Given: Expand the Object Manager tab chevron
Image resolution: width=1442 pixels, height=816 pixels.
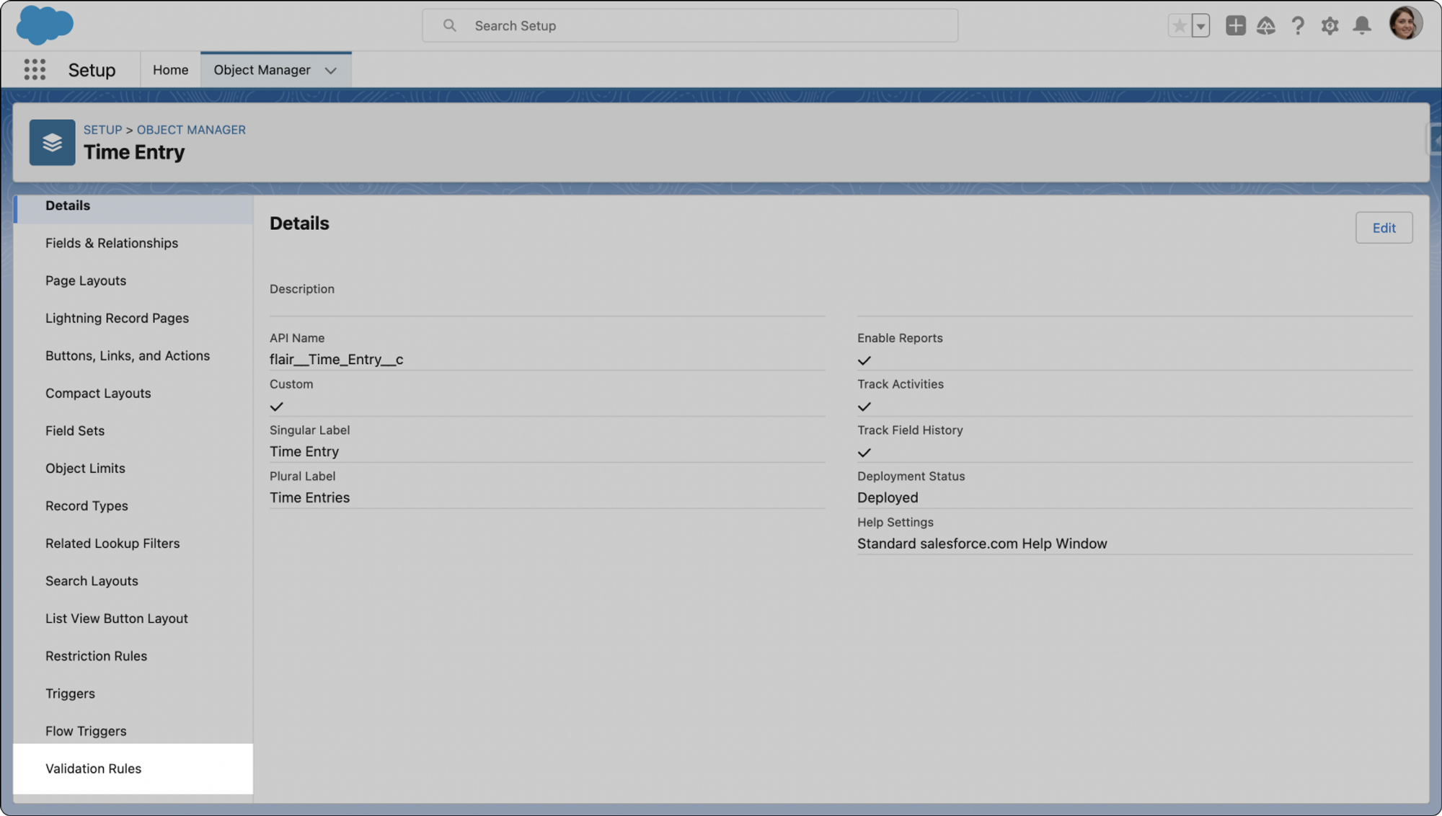Looking at the screenshot, I should [x=330, y=71].
